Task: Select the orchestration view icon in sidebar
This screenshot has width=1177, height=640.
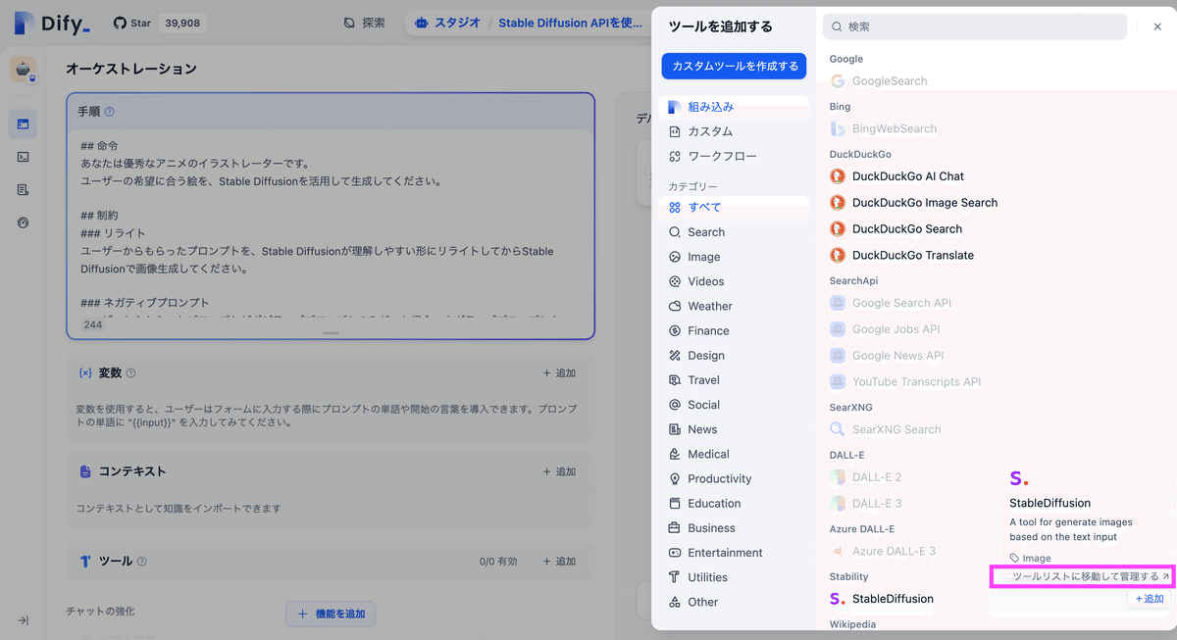Action: click(x=24, y=123)
